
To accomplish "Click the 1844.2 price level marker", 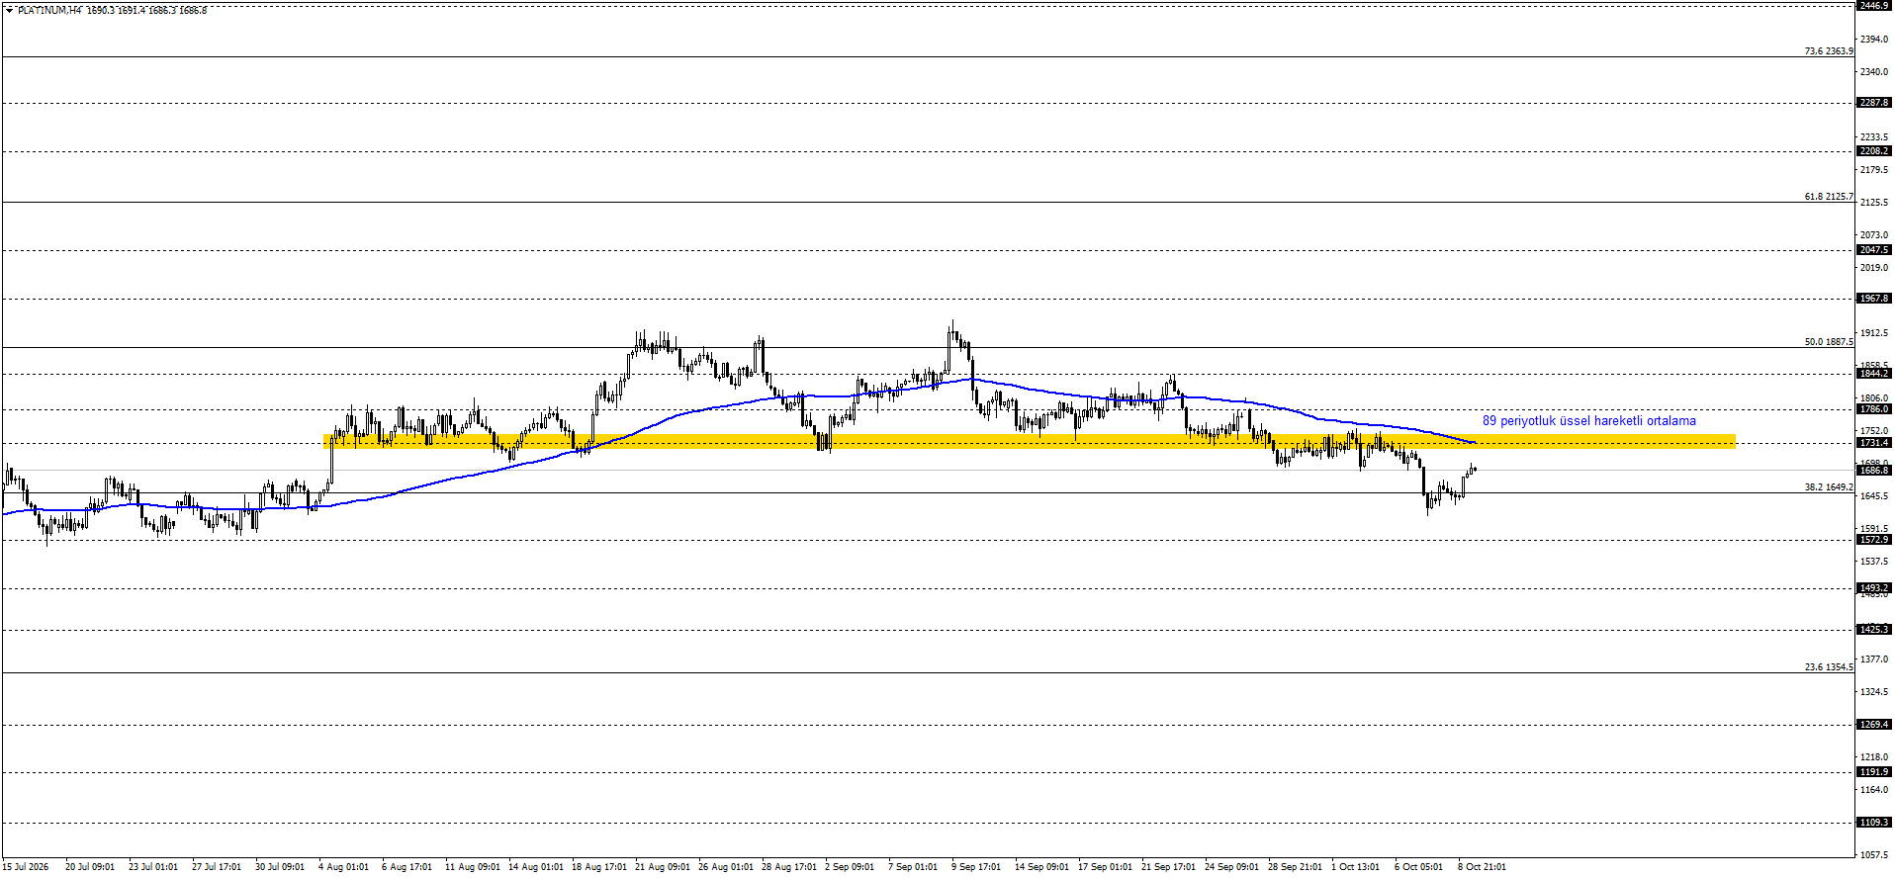I will point(1874,374).
